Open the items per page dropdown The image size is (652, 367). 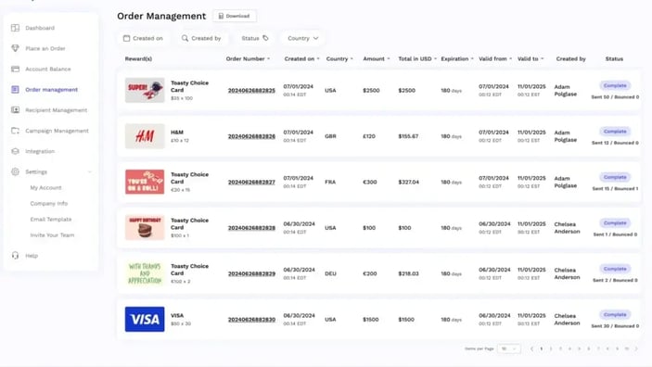coord(508,348)
